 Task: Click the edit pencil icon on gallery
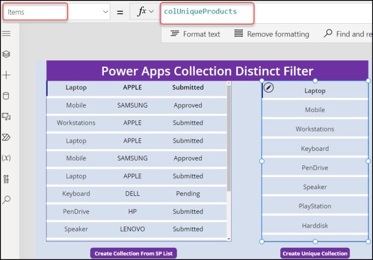269,87
